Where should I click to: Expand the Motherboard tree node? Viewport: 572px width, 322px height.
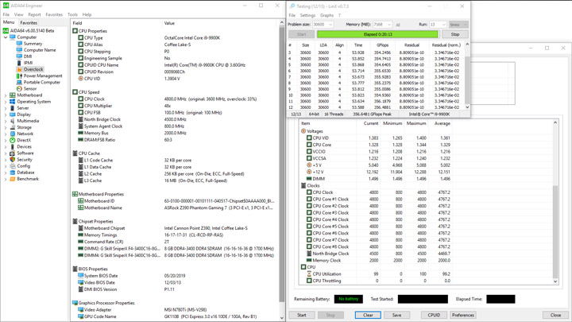coord(6,95)
